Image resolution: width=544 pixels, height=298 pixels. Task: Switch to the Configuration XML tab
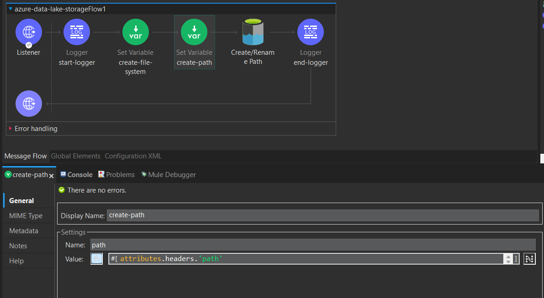click(133, 156)
